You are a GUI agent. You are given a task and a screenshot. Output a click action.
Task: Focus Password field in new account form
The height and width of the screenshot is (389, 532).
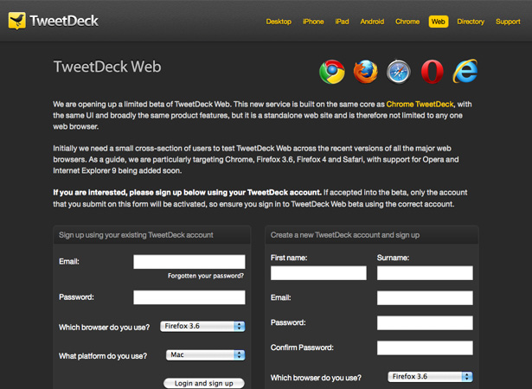tap(425, 322)
